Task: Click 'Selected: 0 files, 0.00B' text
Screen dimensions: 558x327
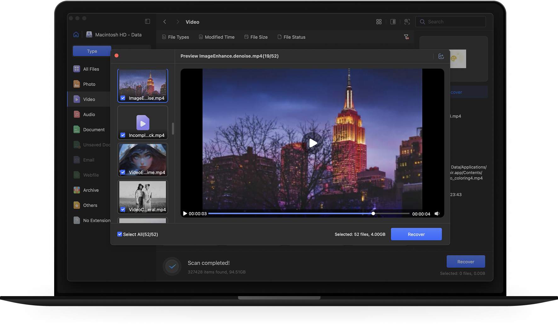Action: pos(462,273)
